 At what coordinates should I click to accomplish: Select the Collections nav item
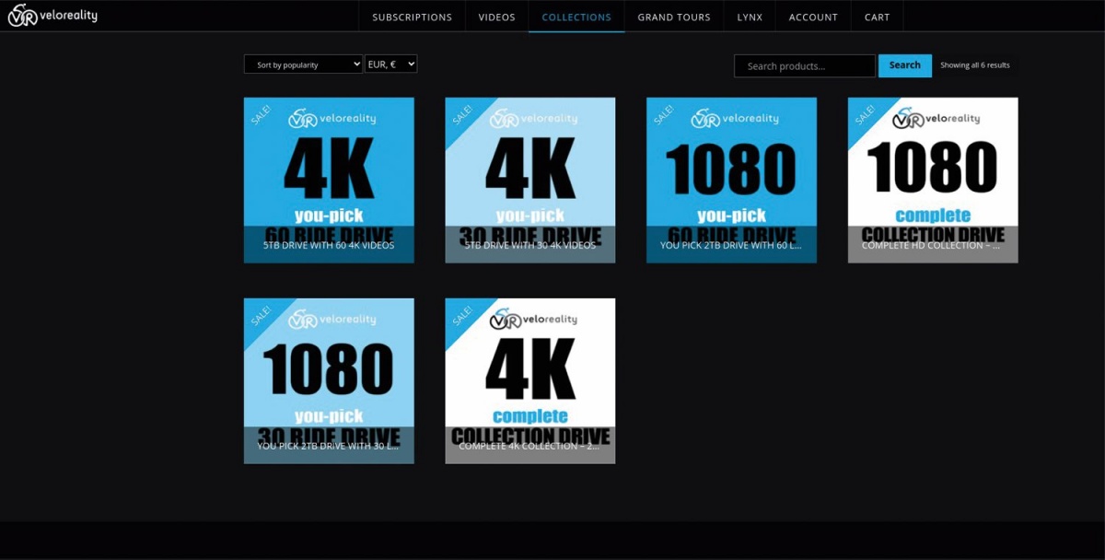(576, 17)
